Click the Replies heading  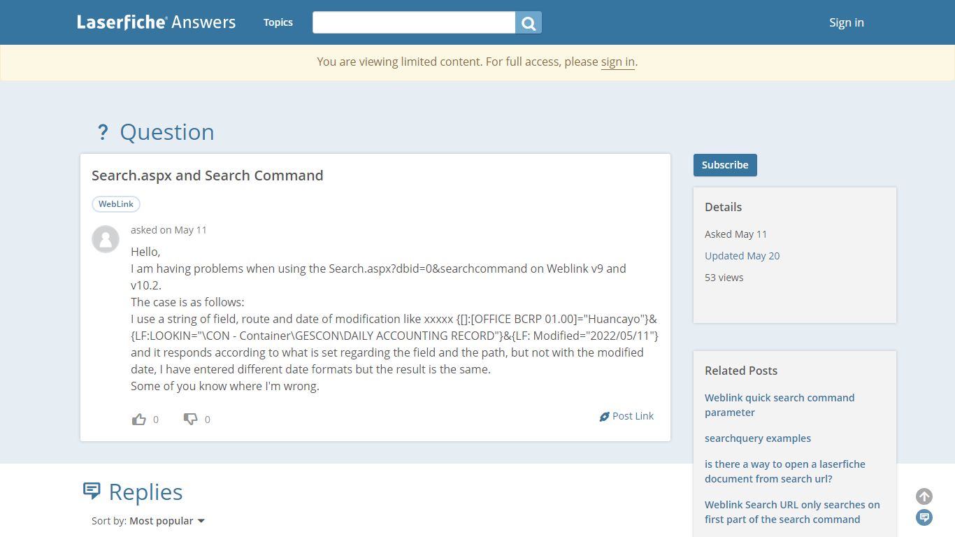coord(145,492)
